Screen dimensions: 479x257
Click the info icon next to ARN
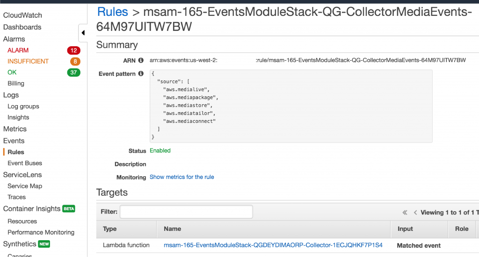tap(141, 60)
